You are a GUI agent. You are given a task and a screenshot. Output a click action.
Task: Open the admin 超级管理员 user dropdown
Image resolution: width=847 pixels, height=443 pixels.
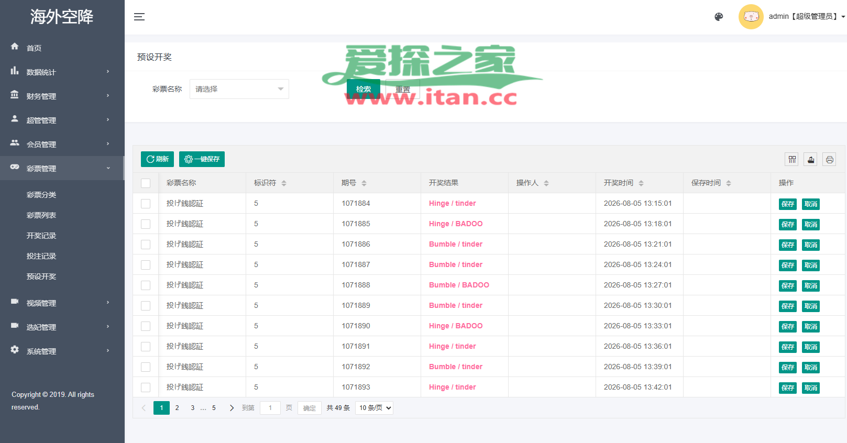click(x=807, y=17)
